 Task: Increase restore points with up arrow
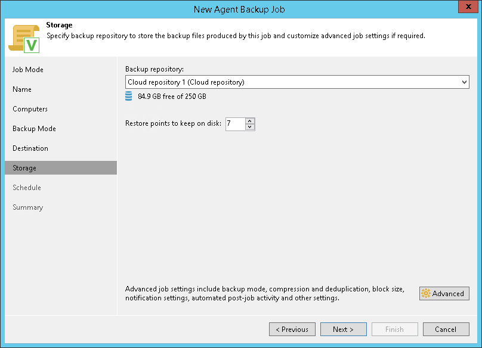[x=250, y=121]
